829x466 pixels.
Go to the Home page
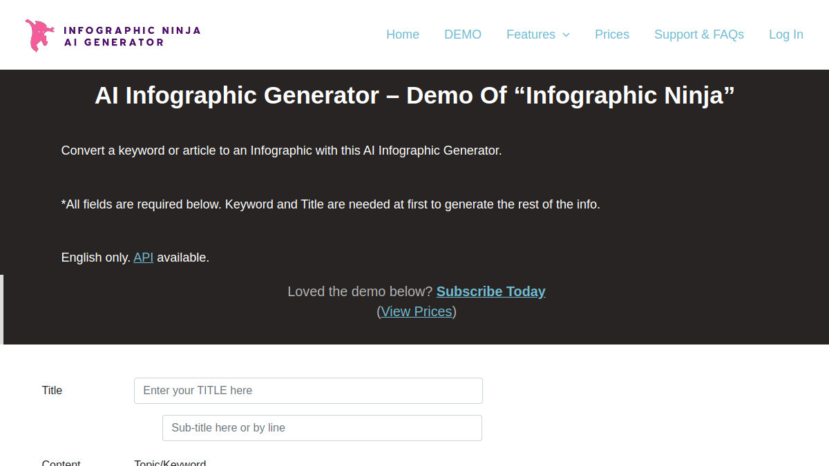click(x=403, y=35)
